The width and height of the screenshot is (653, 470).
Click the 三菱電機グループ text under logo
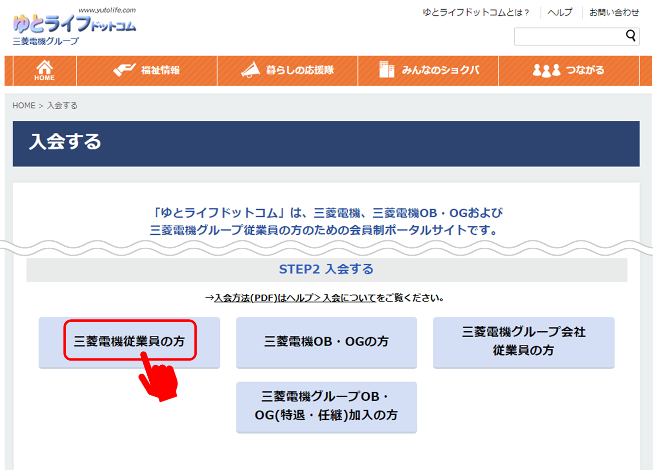point(46,41)
